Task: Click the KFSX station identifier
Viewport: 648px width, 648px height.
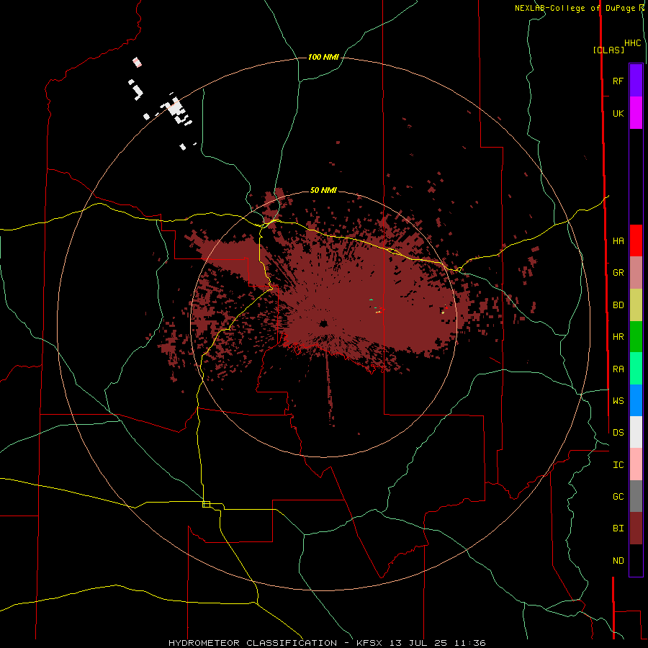Action: click(369, 643)
